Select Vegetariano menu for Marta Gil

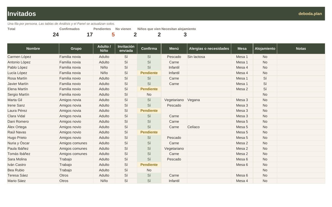coord(174,100)
